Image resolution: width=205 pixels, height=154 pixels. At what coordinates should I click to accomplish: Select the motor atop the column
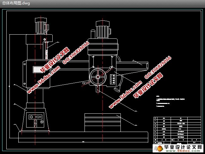coord(42,26)
